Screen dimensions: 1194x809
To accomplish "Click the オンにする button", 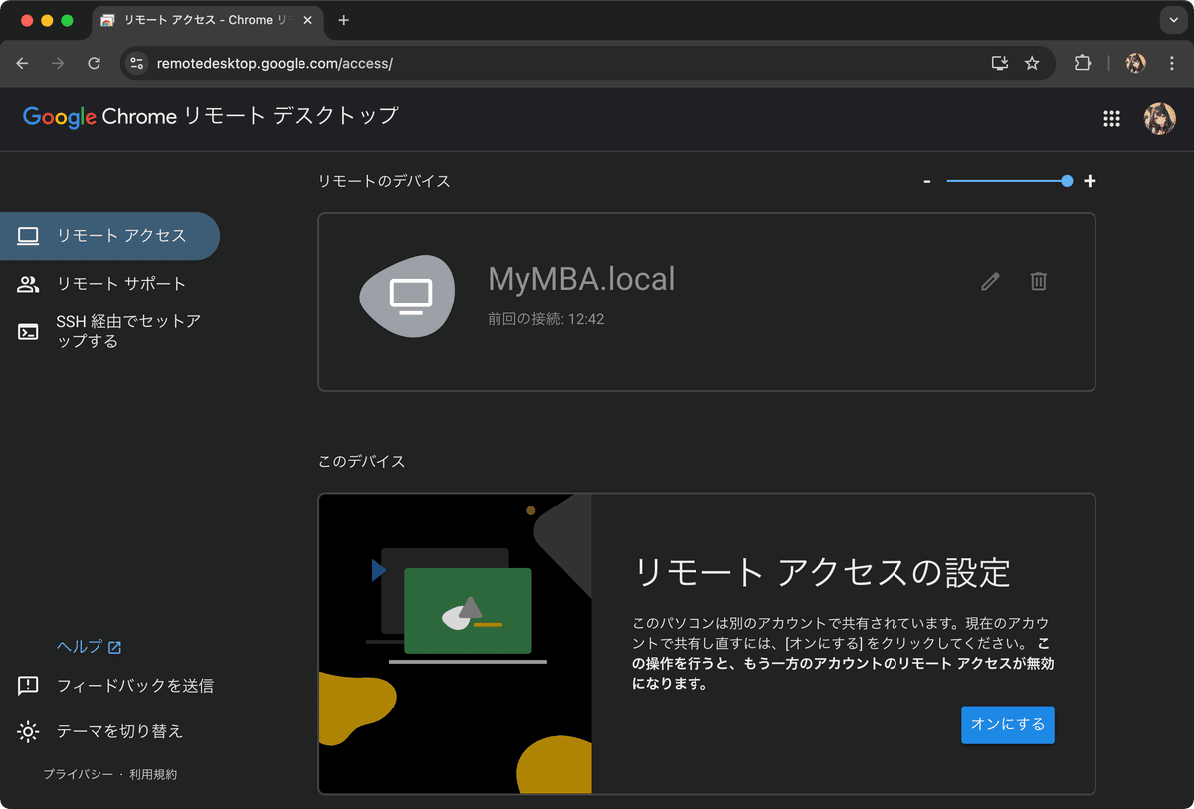I will [1007, 724].
